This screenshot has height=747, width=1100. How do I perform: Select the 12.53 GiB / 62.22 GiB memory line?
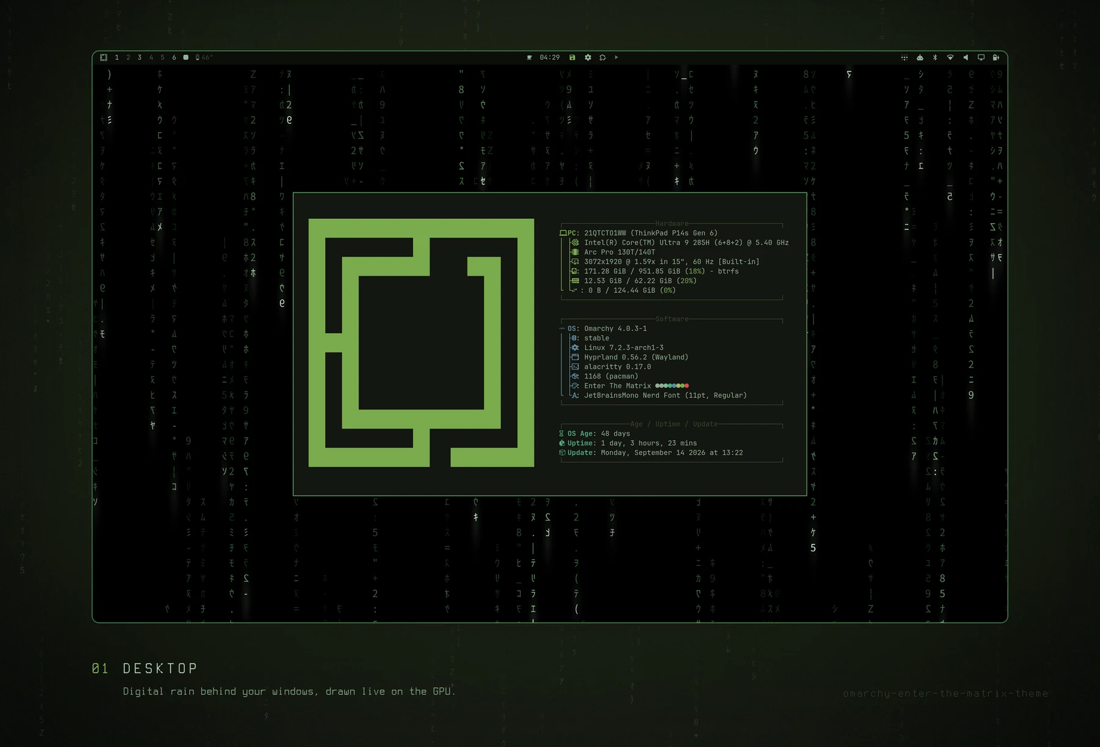pos(634,281)
